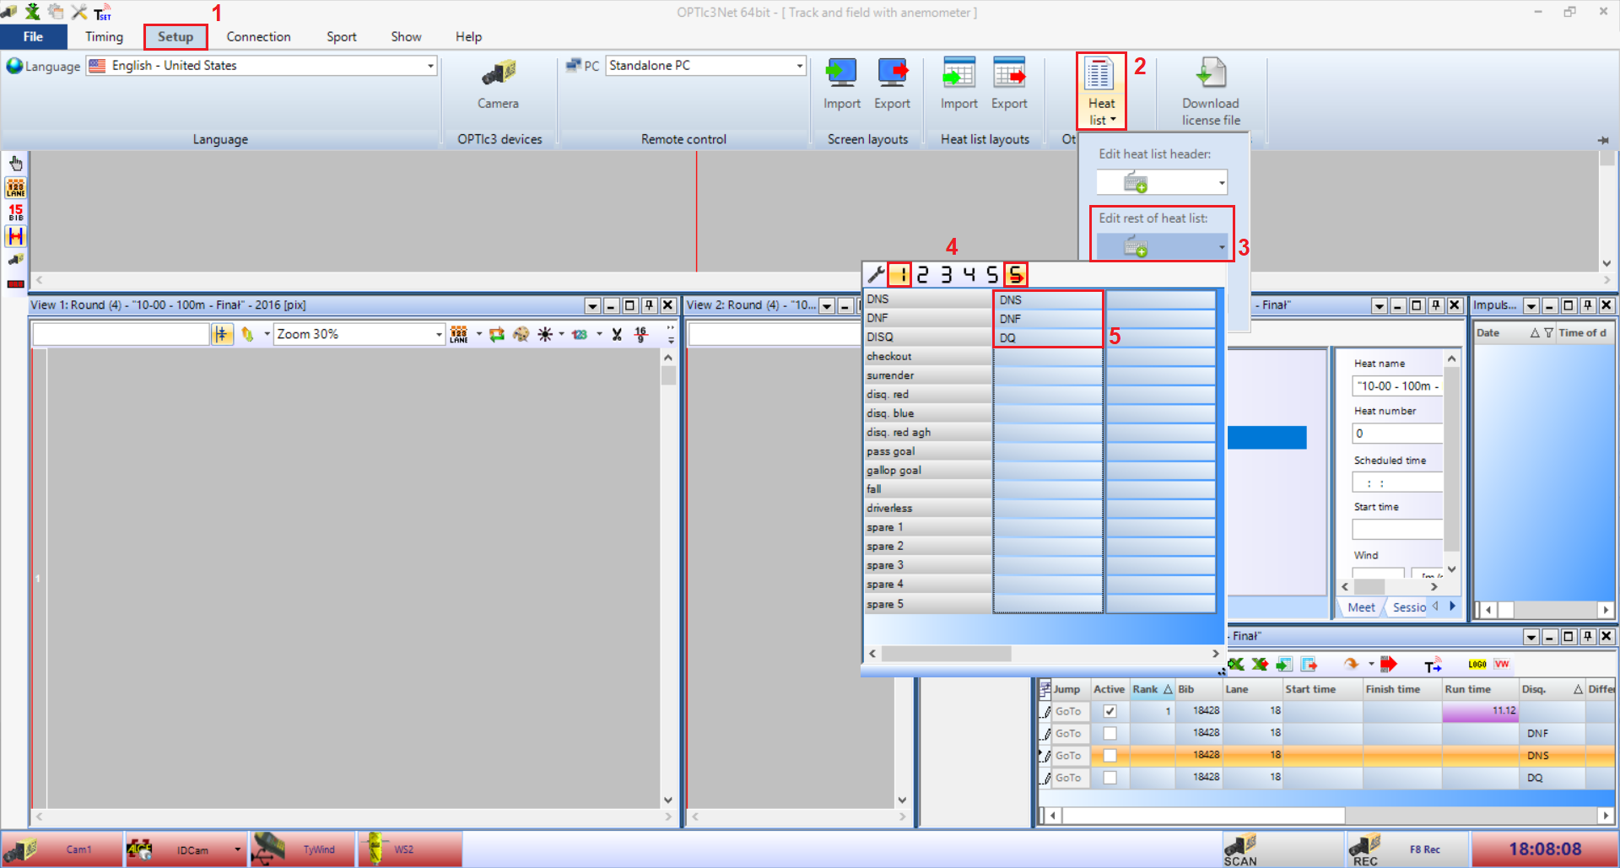
Task: Click Cam1 status button
Action: (62, 849)
